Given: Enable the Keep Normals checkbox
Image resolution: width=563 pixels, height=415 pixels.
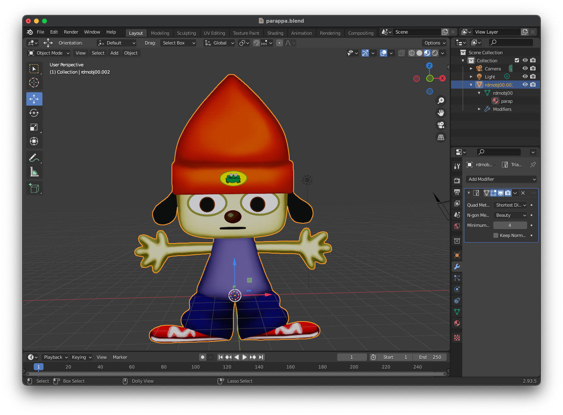Looking at the screenshot, I should [496, 235].
